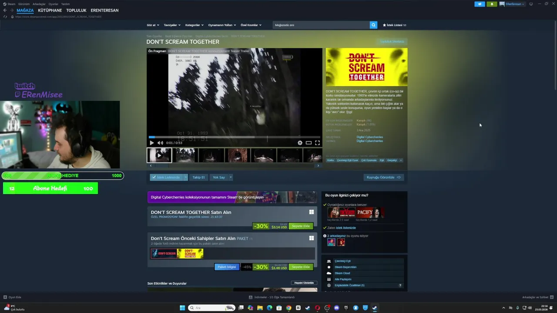Add a tag with the plus button
This screenshot has width=557, height=313.
tap(401, 160)
